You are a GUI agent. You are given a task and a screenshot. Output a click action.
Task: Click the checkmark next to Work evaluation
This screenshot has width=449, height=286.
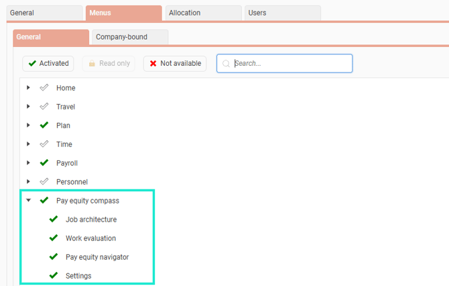coord(54,238)
